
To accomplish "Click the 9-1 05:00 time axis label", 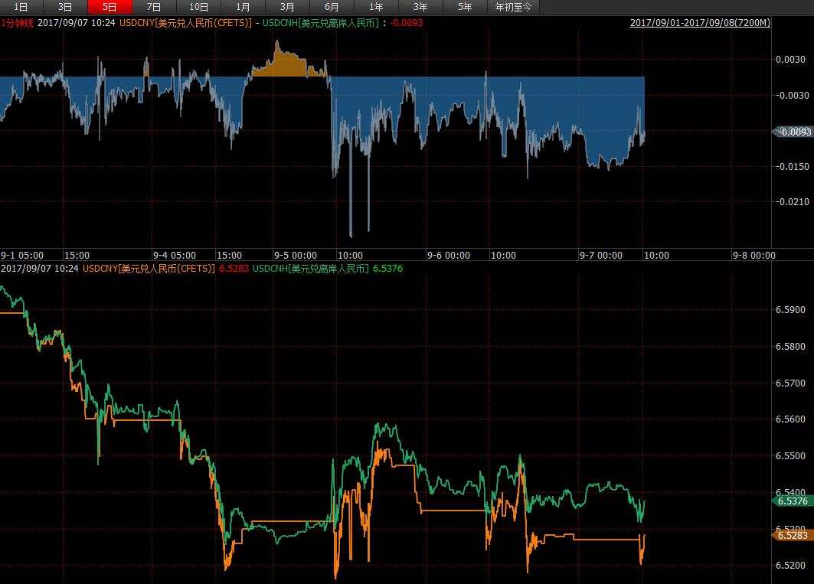I will pyautogui.click(x=22, y=256).
